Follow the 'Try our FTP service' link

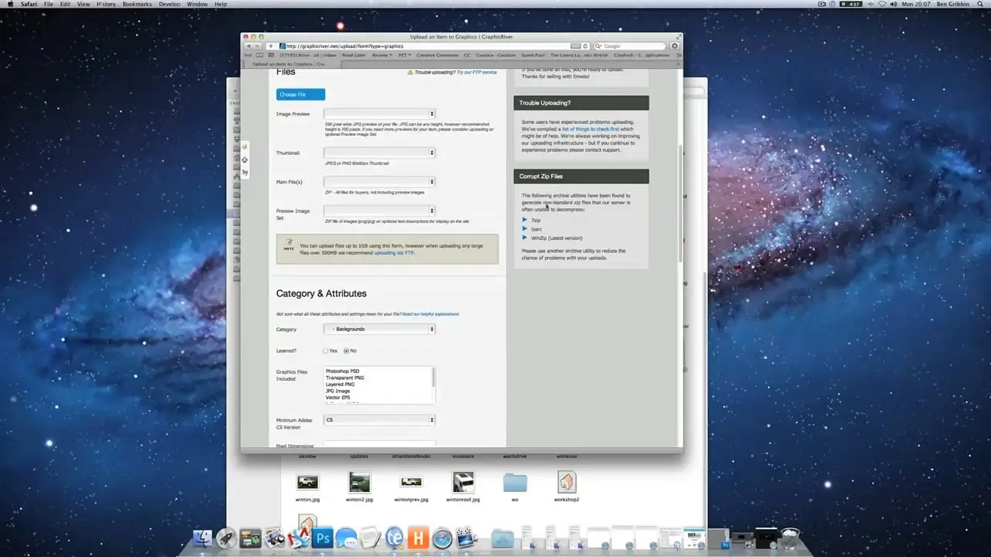pyautogui.click(x=477, y=72)
